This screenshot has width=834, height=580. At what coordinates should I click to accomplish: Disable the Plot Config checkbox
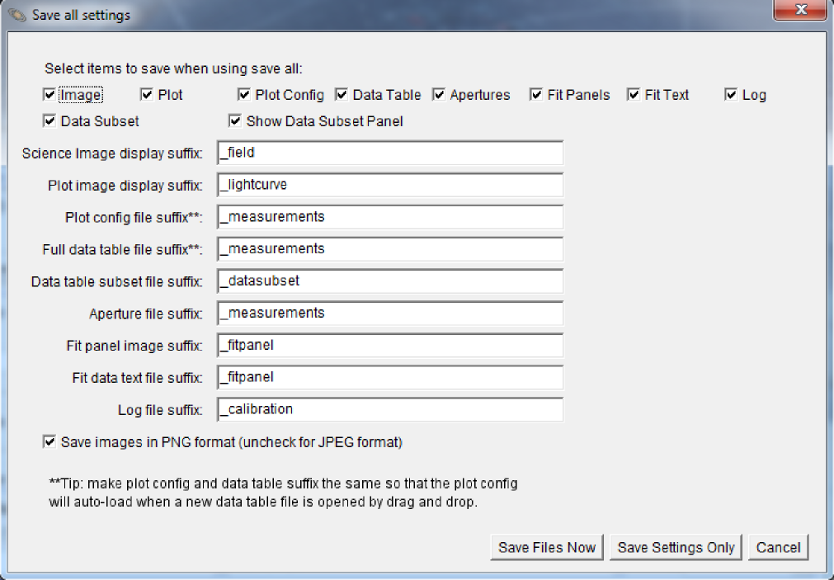244,95
